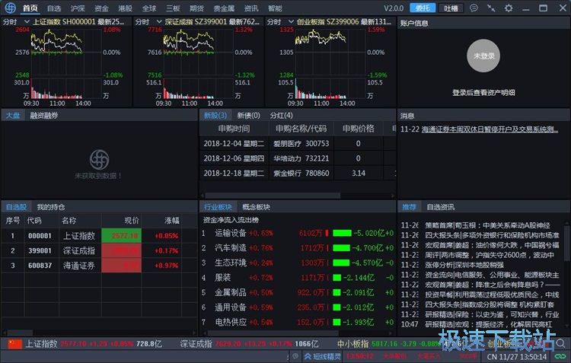
Task: Select 电热供应 industry row
Action: coord(298,322)
